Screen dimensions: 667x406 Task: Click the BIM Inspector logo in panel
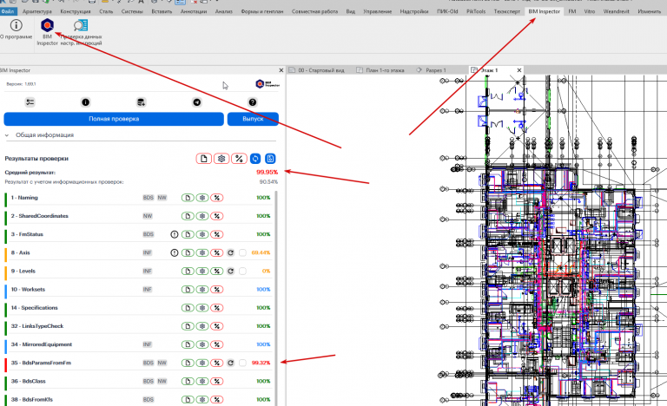[x=267, y=84]
